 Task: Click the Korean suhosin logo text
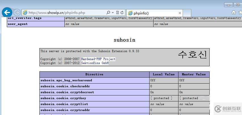coord(192,55)
